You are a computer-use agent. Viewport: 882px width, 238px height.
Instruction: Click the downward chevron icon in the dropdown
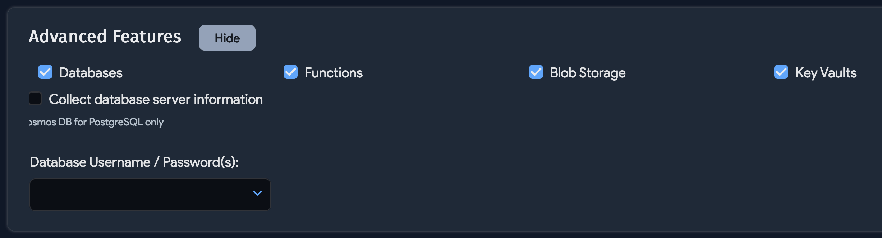tap(257, 193)
